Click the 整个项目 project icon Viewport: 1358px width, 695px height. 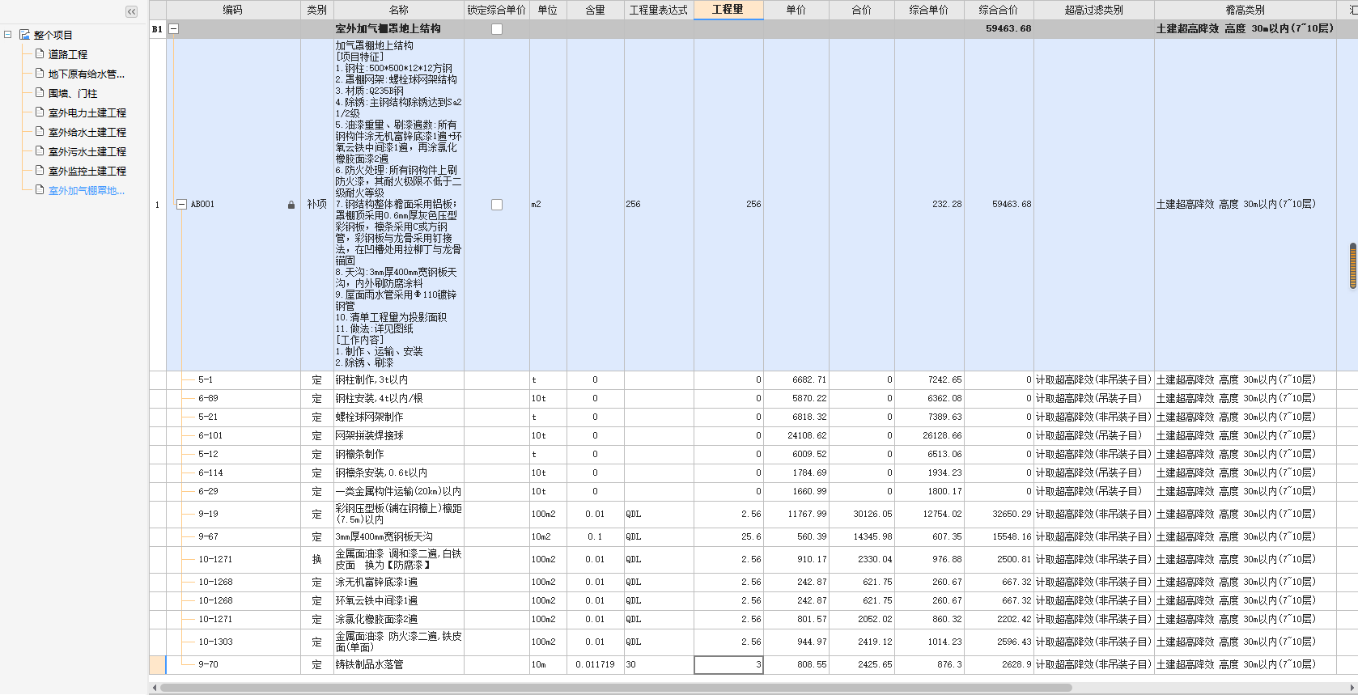[x=24, y=35]
